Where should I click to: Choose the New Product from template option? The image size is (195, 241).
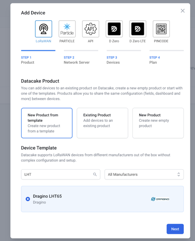point(47,123)
